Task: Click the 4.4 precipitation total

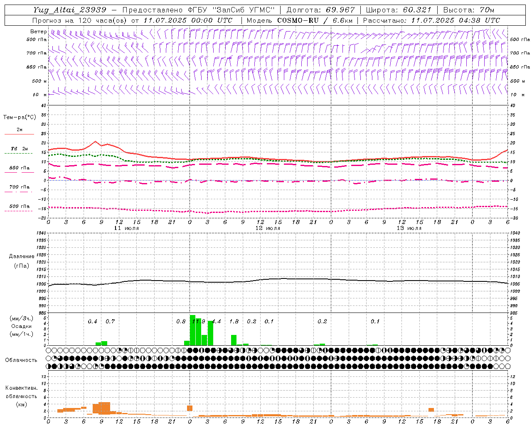Action: (x=217, y=322)
